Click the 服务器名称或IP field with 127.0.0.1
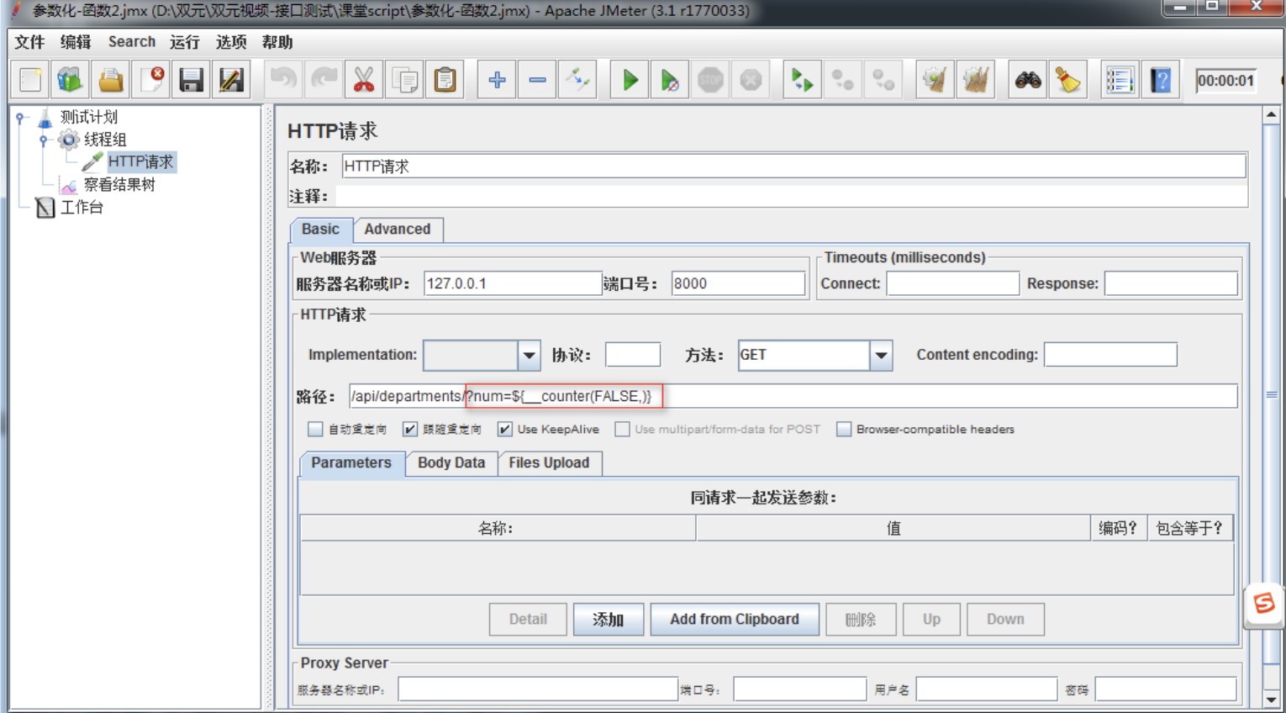Viewport: 1286px width, 713px height. tap(513, 283)
